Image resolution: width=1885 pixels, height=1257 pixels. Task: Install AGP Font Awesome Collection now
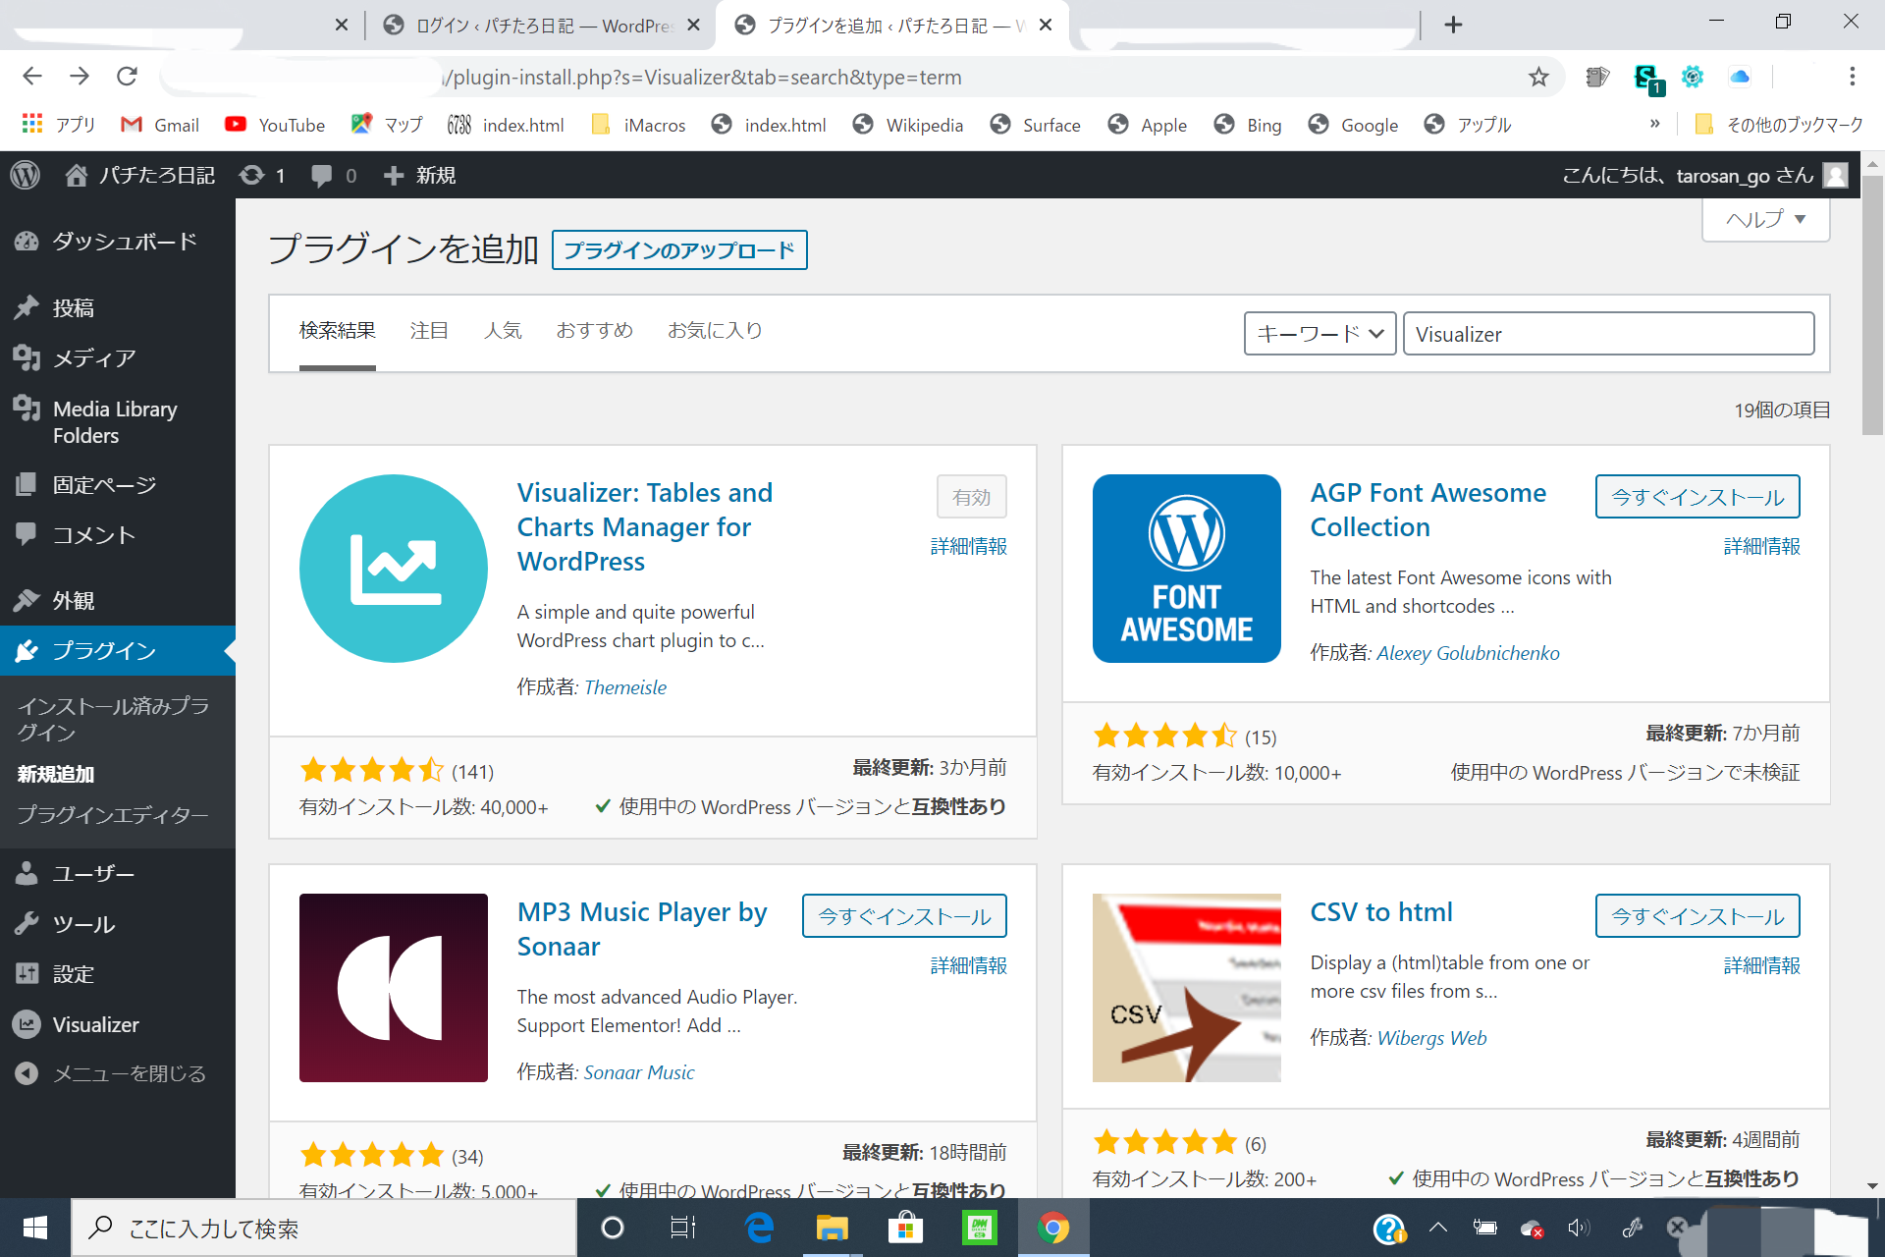[1697, 497]
